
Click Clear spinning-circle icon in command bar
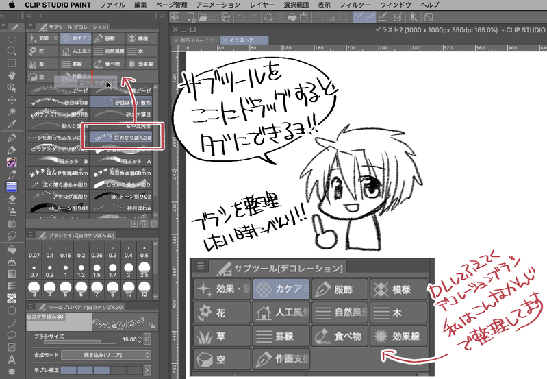pos(268,16)
